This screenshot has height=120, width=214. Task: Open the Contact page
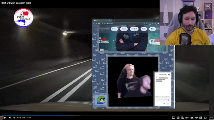click(134, 29)
